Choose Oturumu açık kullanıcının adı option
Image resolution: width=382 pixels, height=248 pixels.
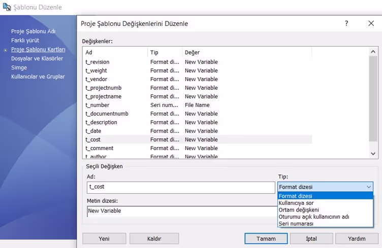[x=325, y=217]
